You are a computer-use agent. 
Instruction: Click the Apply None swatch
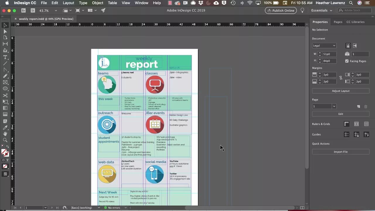click(5, 166)
